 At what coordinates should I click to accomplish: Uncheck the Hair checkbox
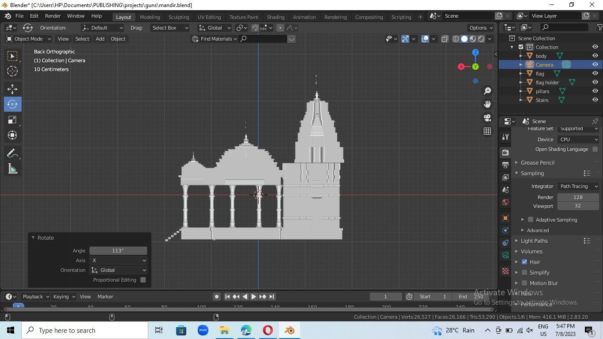click(x=524, y=262)
